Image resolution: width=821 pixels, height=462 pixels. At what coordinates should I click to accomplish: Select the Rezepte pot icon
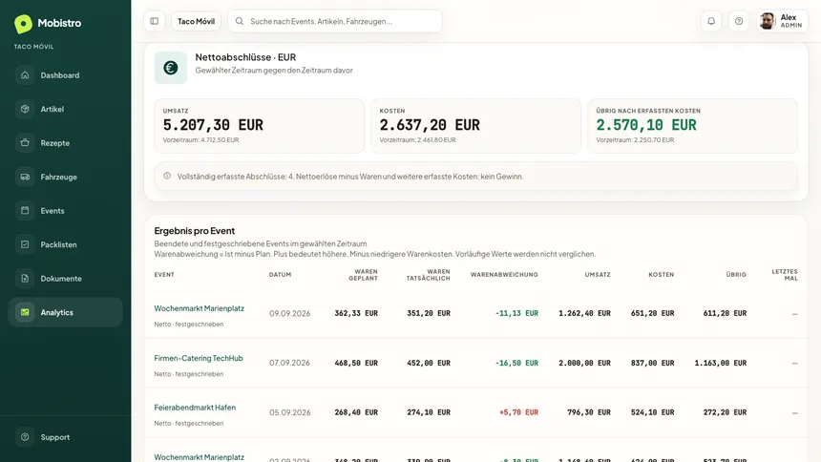tap(25, 142)
